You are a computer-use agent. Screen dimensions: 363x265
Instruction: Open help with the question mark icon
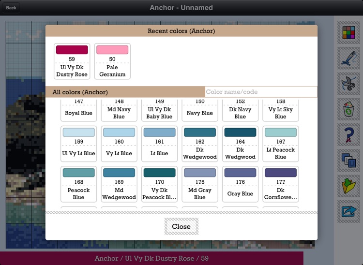point(348,134)
